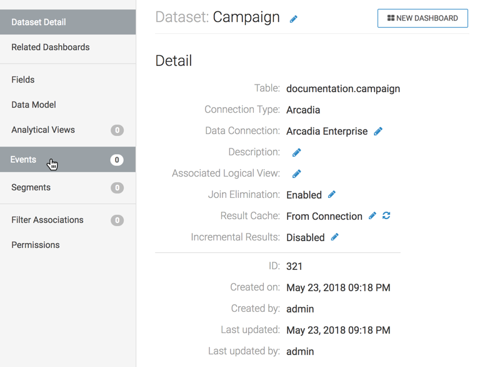
Task: Click the Events count badge
Action: [117, 160]
